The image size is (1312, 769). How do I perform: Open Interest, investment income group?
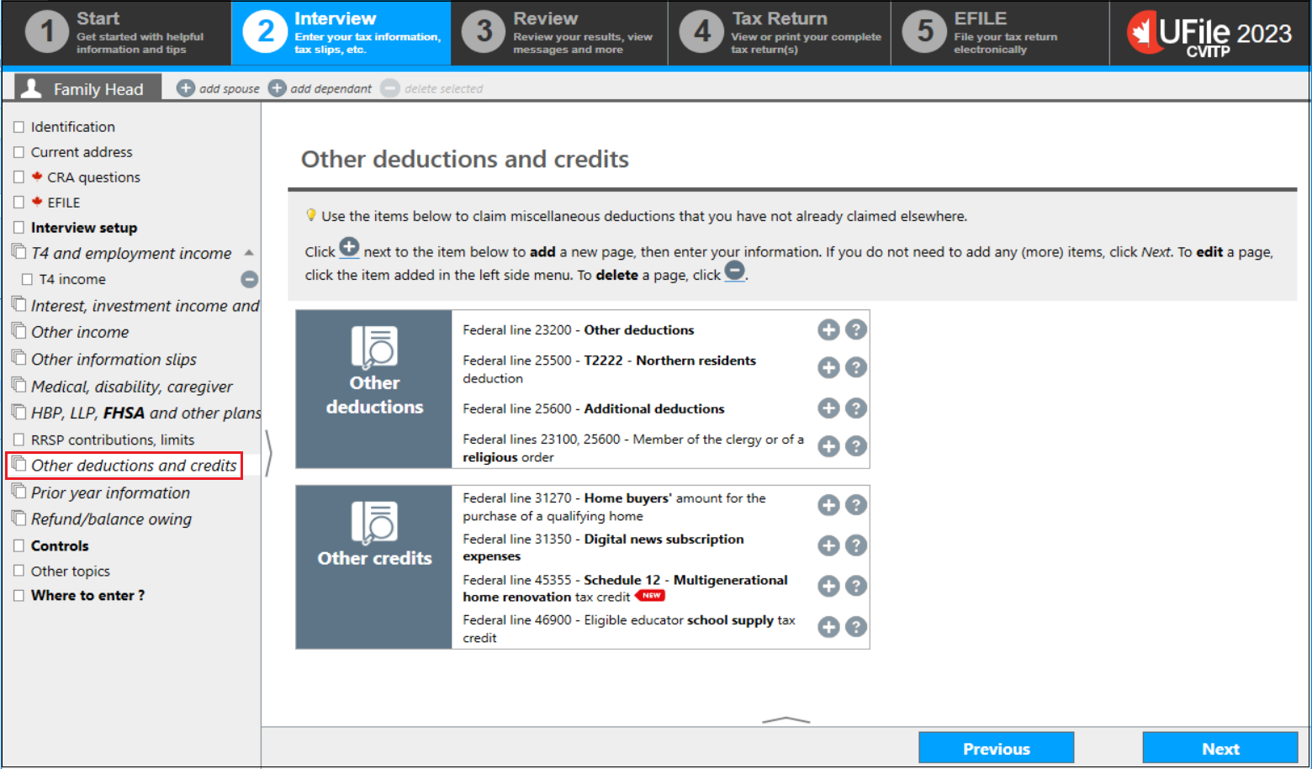(145, 306)
